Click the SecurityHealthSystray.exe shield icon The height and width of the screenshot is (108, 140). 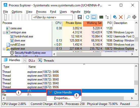(x=12, y=53)
